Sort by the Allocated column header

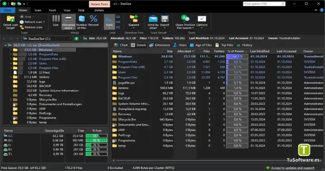[x=186, y=51]
